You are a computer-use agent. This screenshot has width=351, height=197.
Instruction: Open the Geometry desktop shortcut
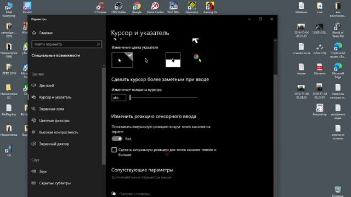click(x=191, y=8)
